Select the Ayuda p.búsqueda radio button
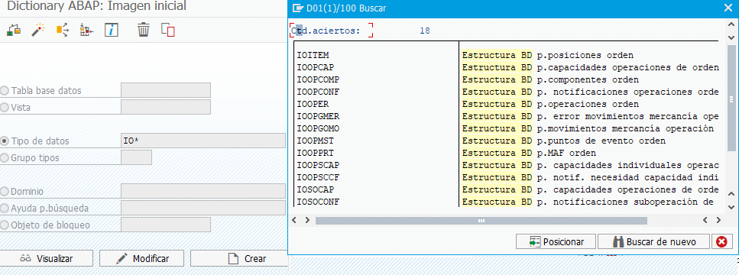The image size is (739, 275). [x=5, y=208]
